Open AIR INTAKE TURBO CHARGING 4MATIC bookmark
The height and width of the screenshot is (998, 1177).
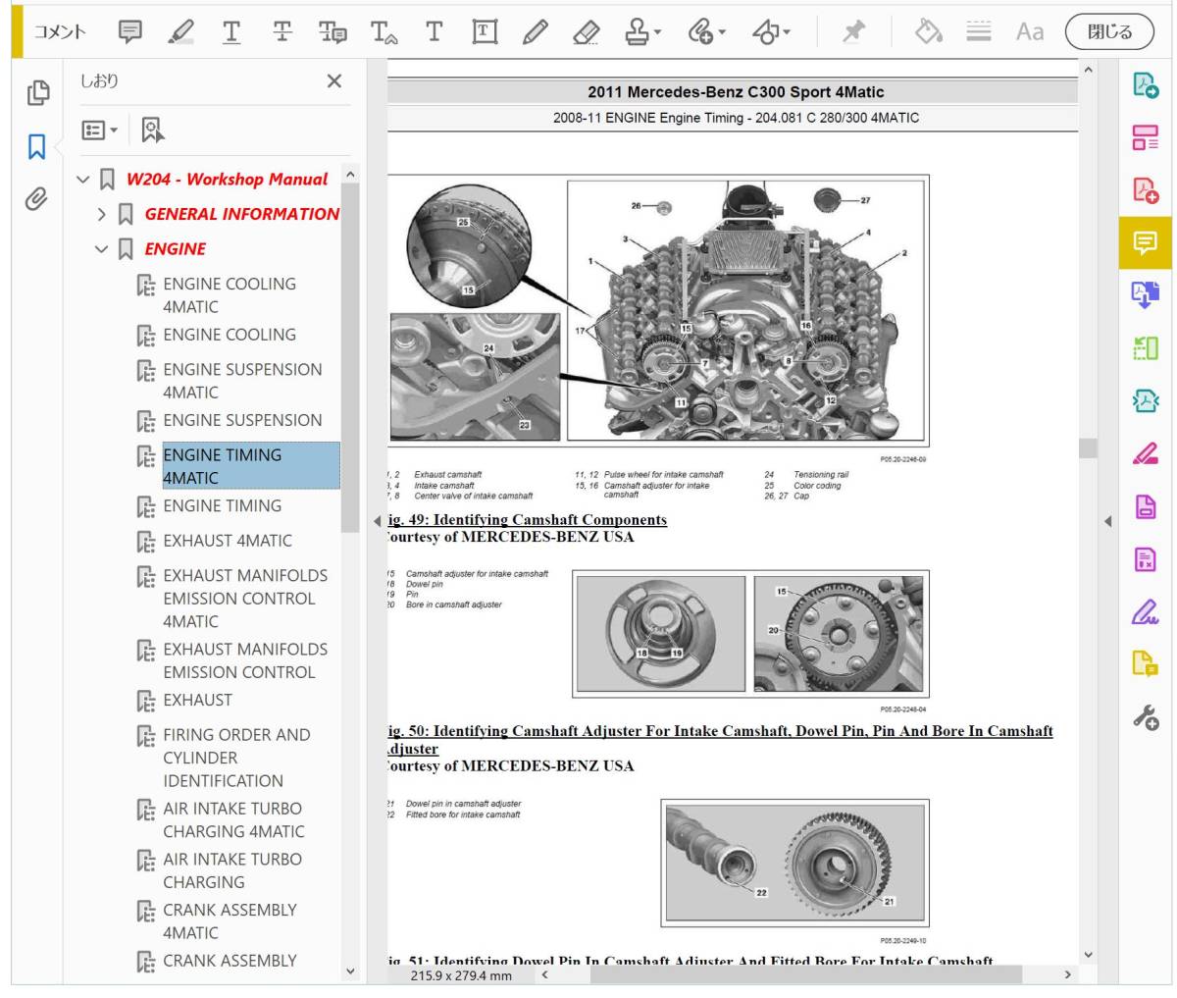tap(233, 820)
